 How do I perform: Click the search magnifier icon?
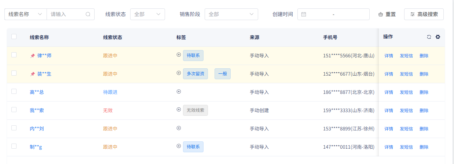click(88, 14)
